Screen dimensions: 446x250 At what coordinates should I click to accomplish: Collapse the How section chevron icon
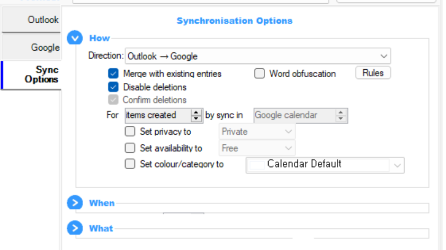click(x=75, y=38)
